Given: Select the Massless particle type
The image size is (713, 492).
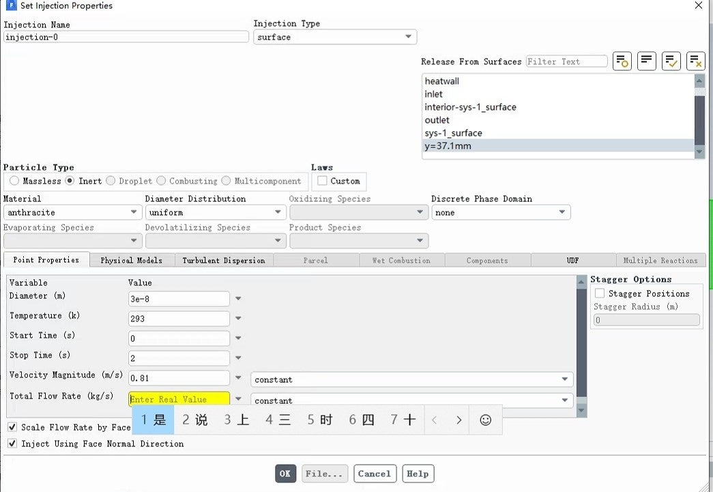Looking at the screenshot, I should pyautogui.click(x=14, y=181).
